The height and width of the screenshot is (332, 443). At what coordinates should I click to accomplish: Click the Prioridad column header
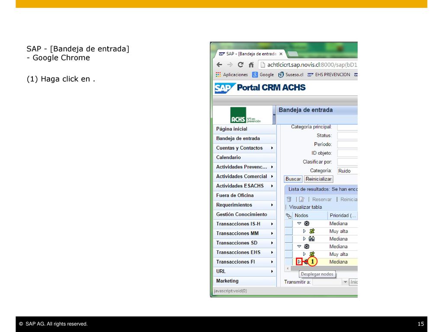(x=343, y=216)
